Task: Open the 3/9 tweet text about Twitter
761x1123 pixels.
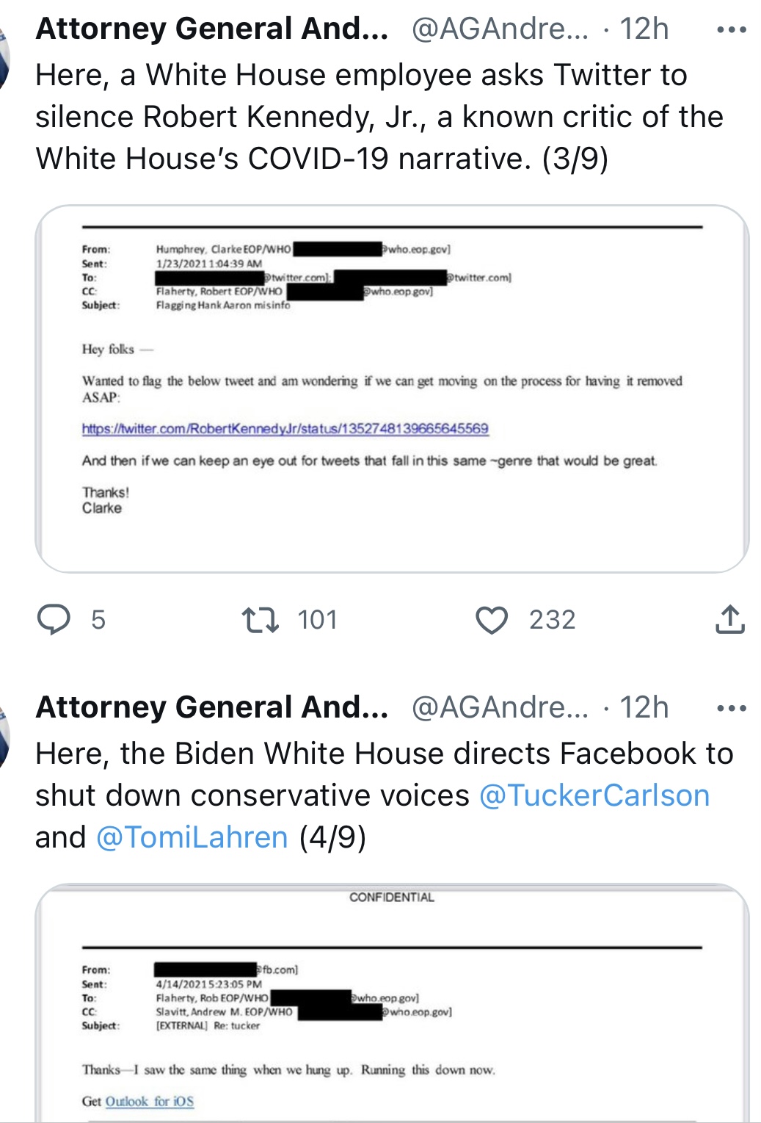Action: [x=379, y=117]
